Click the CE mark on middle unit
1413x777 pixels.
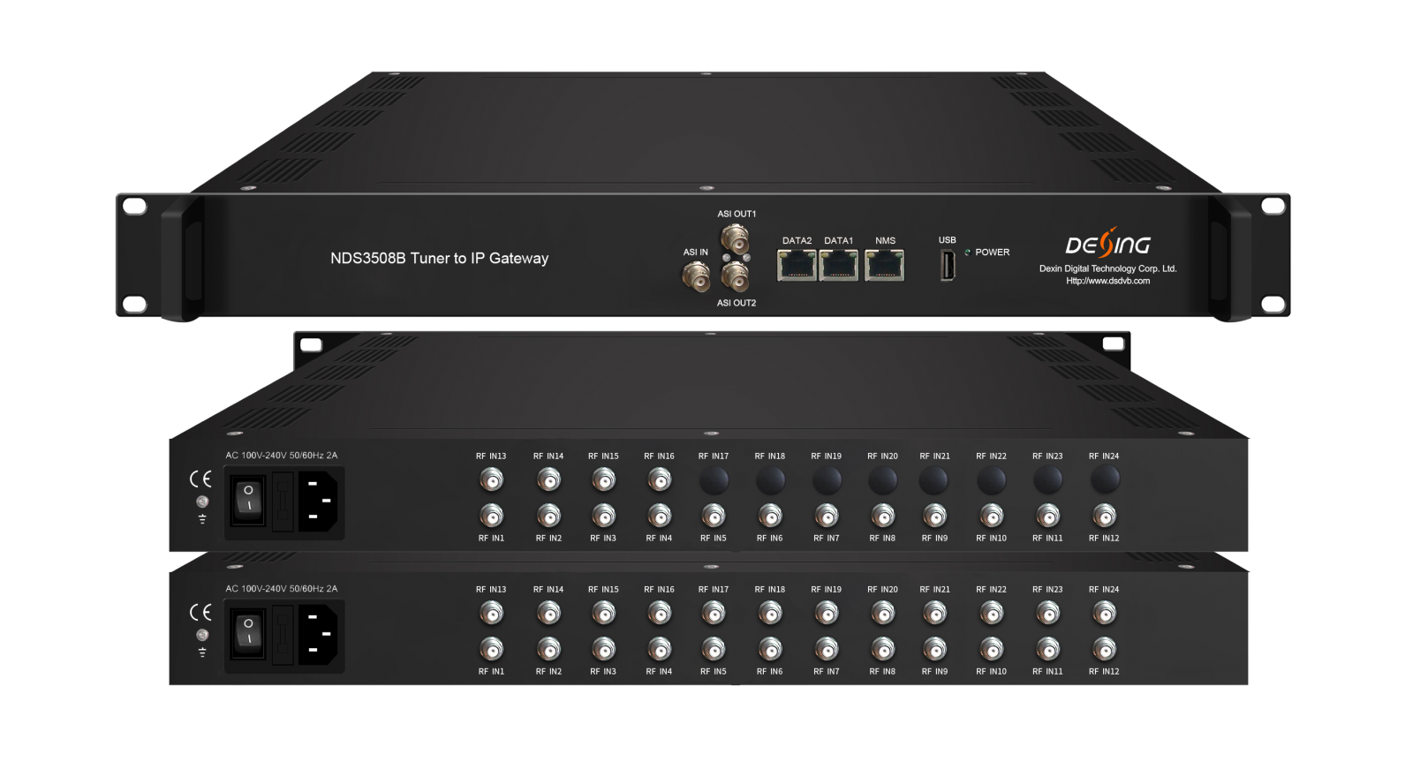[201, 479]
